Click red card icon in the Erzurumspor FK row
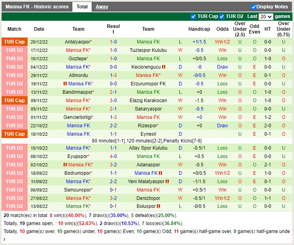Image resolution: width=294 pixels, height=245 pixels. [66, 84]
